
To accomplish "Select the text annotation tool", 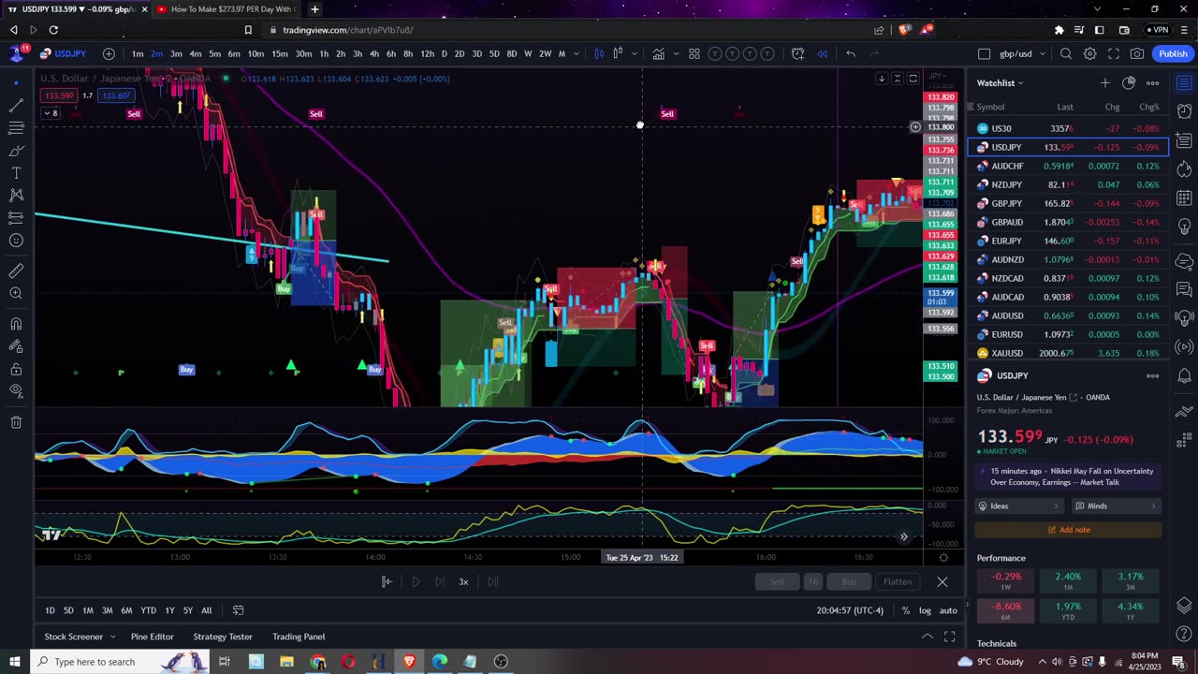I will click(16, 173).
